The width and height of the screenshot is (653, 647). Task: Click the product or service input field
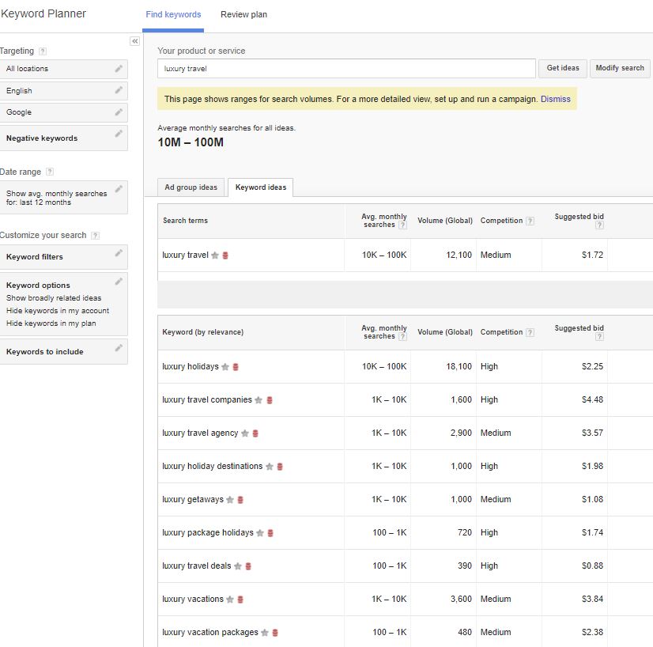coord(346,69)
